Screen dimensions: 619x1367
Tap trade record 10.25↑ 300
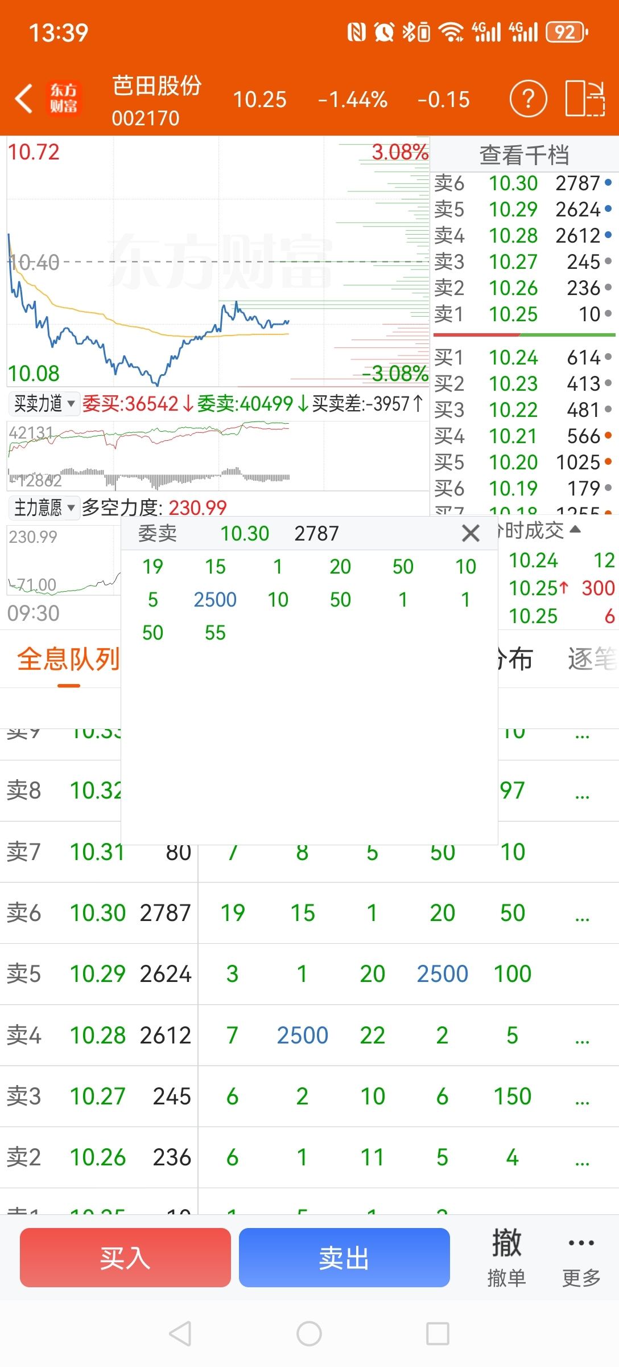click(562, 588)
